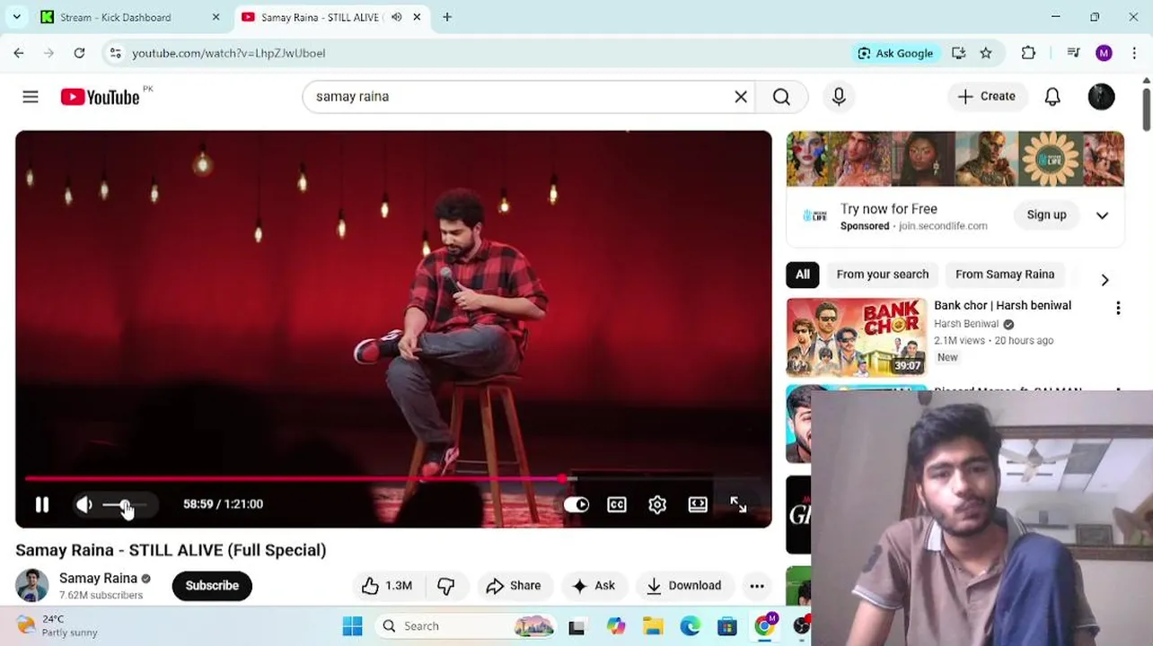
Task: Open Samay Raina channel avatar
Action: (x=31, y=586)
